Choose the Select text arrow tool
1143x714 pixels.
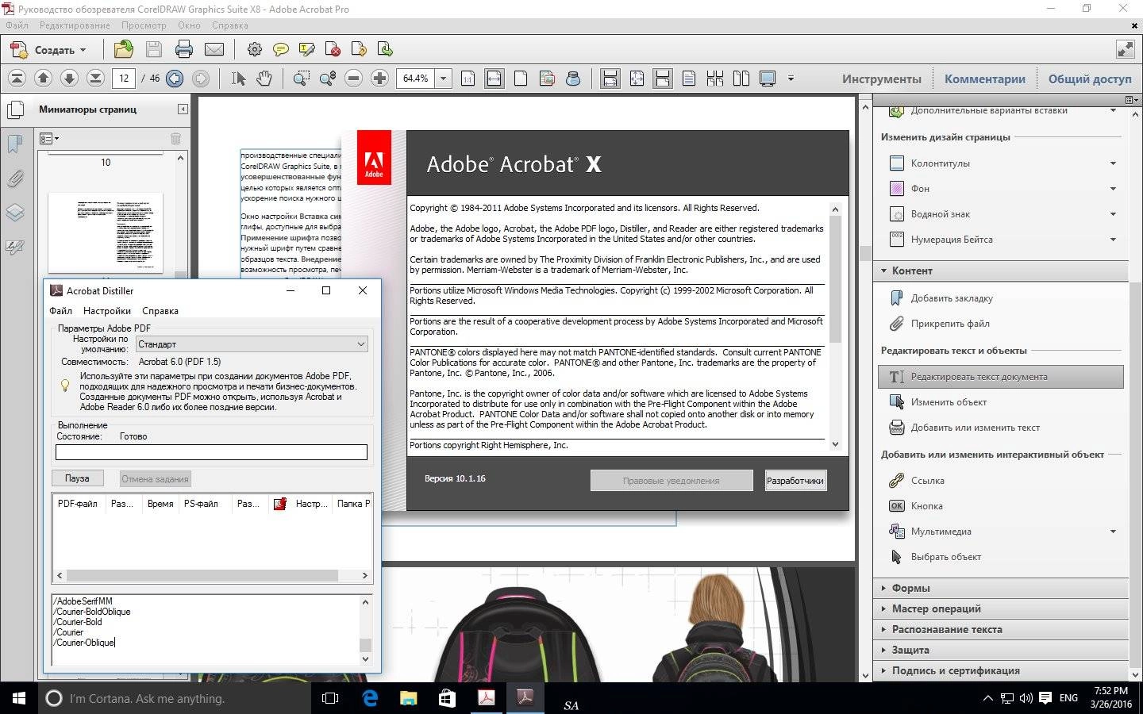(238, 78)
